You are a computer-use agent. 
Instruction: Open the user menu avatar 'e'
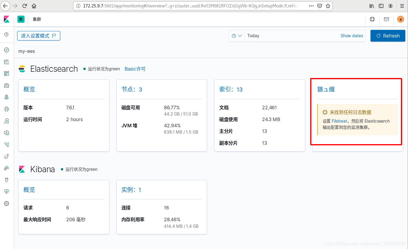click(400, 19)
